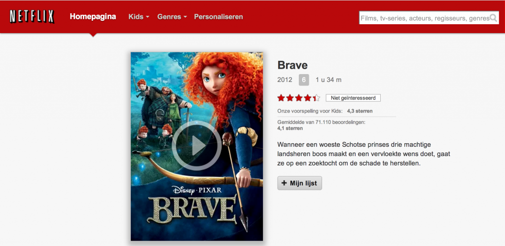Image resolution: width=505 pixels, height=246 pixels.
Task: Click the search magnifier icon
Action: click(493, 18)
